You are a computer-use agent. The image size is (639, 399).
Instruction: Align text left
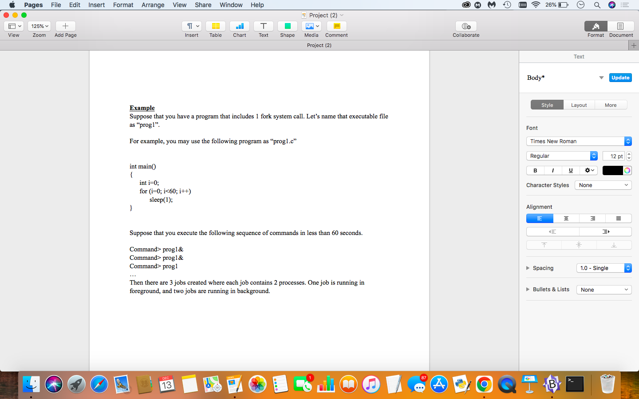[x=540, y=218]
